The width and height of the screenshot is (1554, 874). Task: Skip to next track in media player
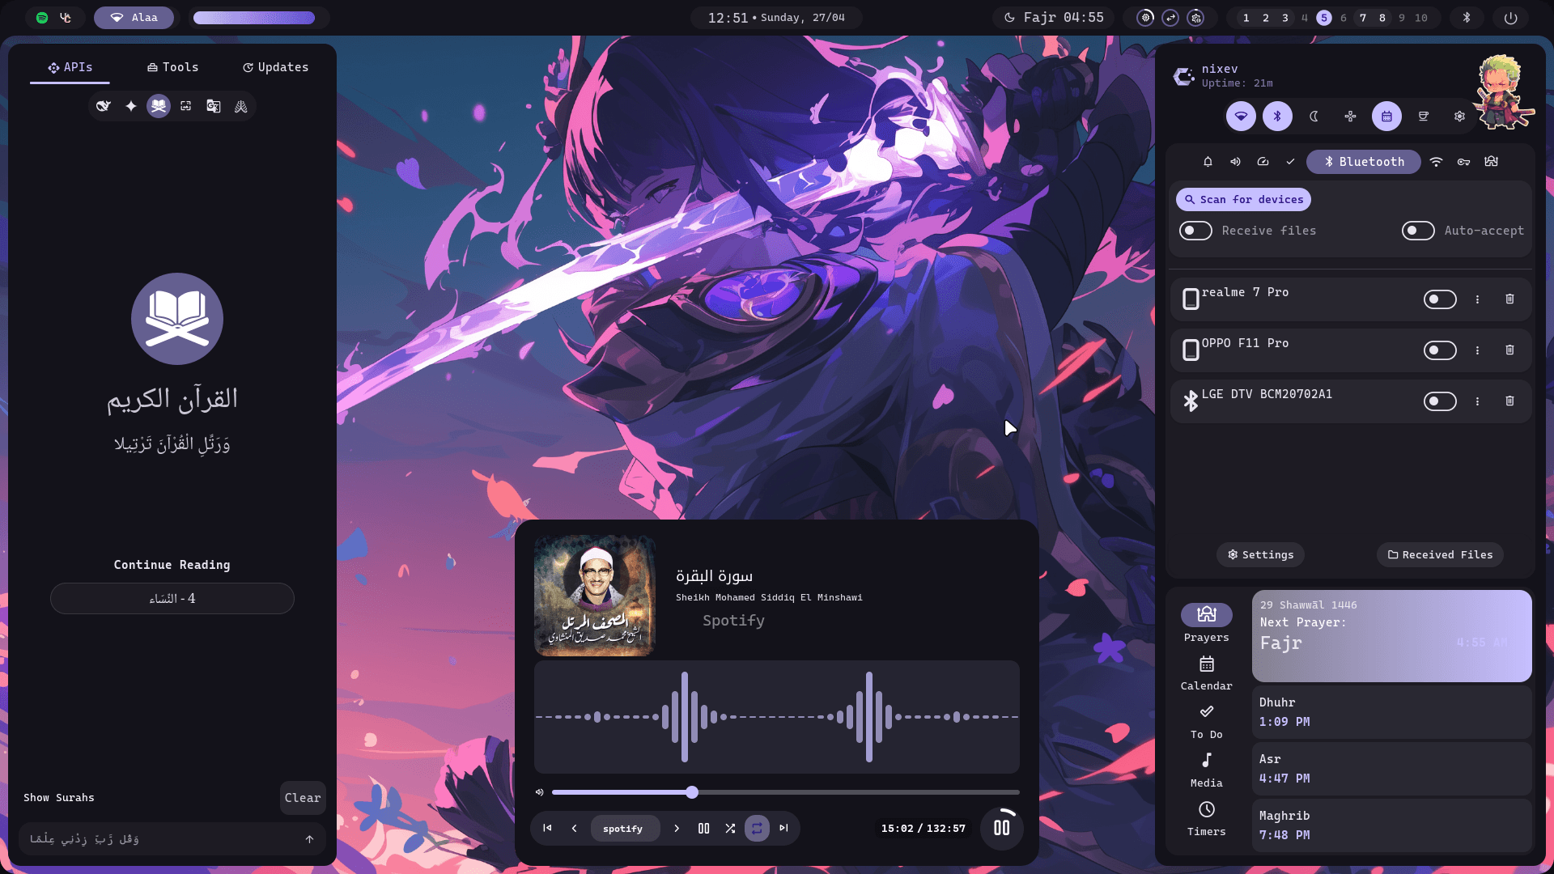(783, 828)
